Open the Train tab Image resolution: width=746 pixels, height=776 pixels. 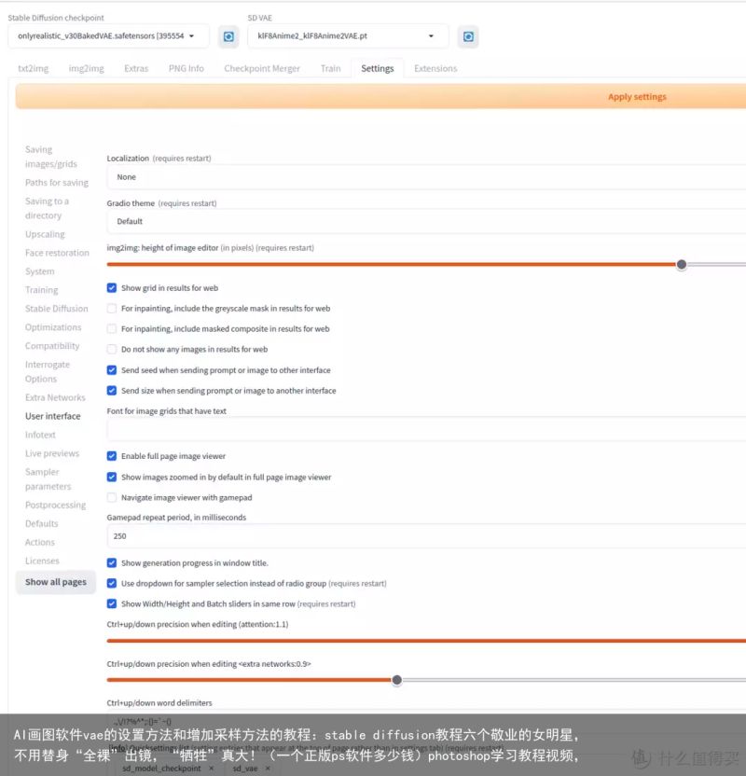click(330, 68)
